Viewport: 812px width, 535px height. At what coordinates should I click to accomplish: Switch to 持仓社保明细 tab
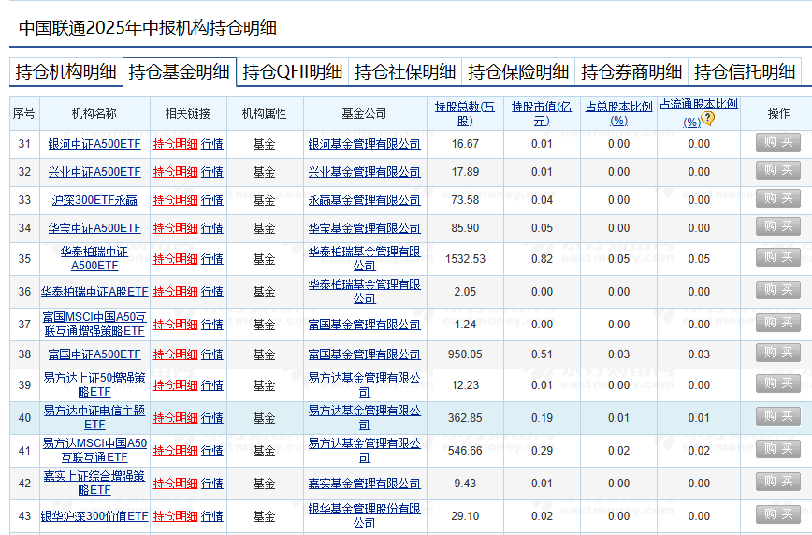point(405,71)
